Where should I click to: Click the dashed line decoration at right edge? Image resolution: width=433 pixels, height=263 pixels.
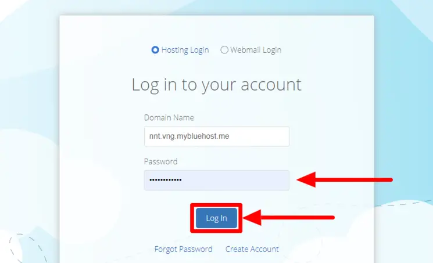point(404,203)
